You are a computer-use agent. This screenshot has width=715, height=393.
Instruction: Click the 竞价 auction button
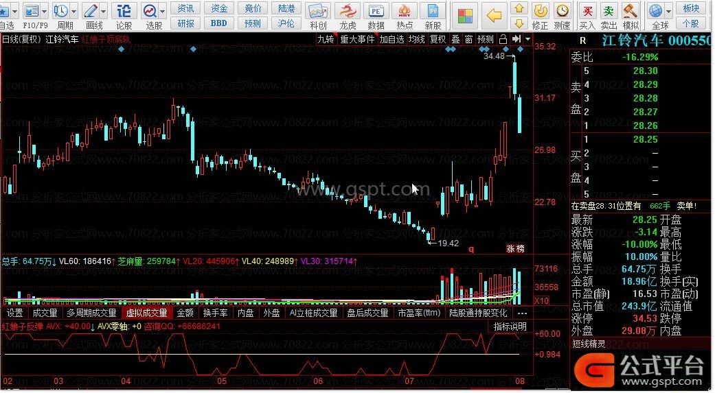pyautogui.click(x=253, y=8)
